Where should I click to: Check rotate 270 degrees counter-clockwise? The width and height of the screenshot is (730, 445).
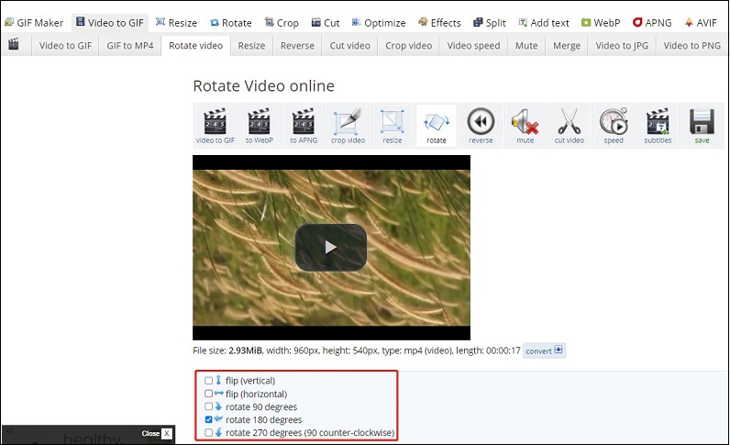coord(209,432)
